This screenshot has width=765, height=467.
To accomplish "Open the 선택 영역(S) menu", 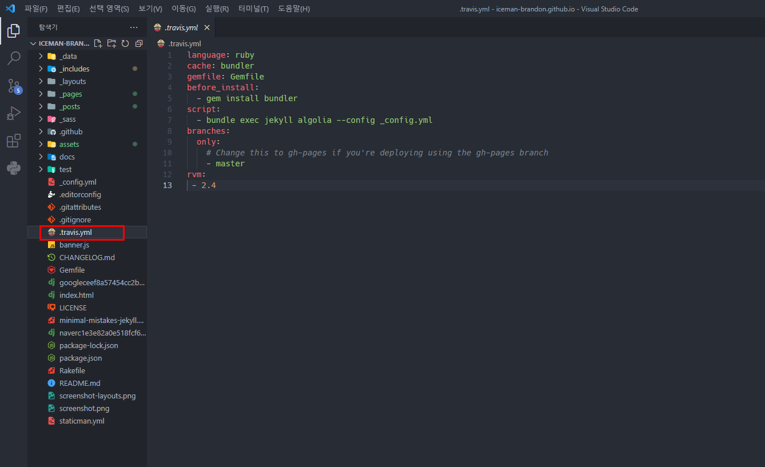I will (109, 9).
